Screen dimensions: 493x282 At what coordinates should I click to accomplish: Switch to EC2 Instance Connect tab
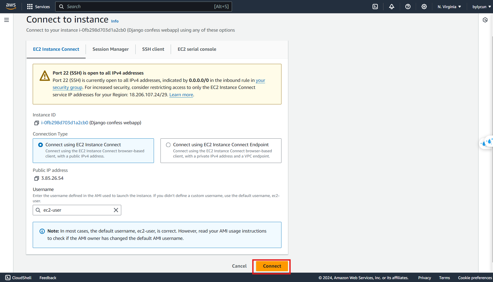56,49
